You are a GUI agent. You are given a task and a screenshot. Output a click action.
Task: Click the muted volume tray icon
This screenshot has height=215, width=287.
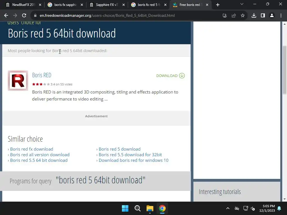pyautogui.click(x=253, y=208)
